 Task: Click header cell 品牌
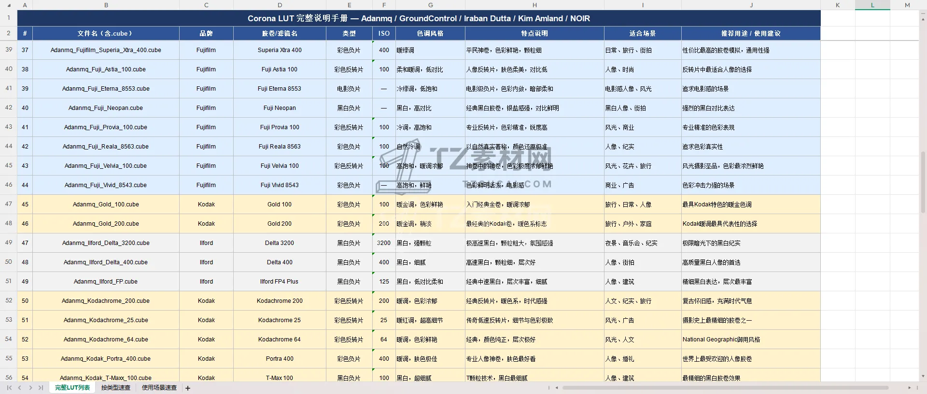tap(206, 33)
